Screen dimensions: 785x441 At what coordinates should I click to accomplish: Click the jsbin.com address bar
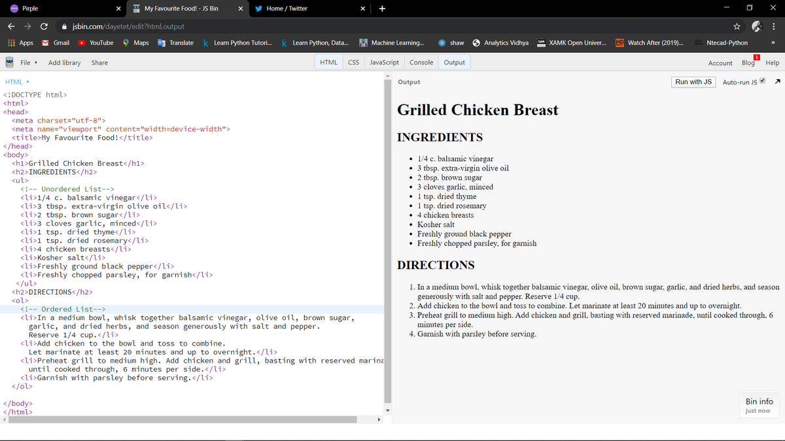pyautogui.click(x=392, y=26)
